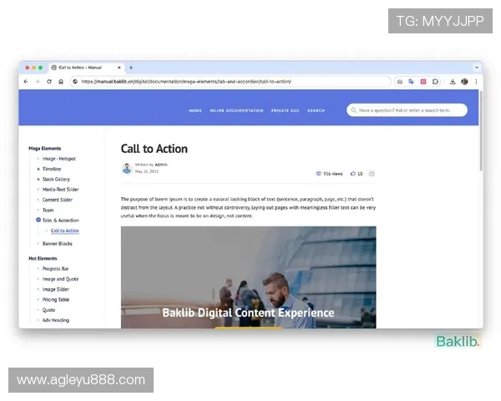The image size is (501, 401).
Task: Expand the Timeline sidebar item
Action: point(38,169)
